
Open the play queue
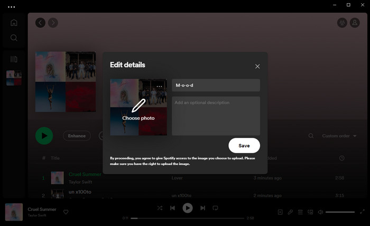[300, 212]
